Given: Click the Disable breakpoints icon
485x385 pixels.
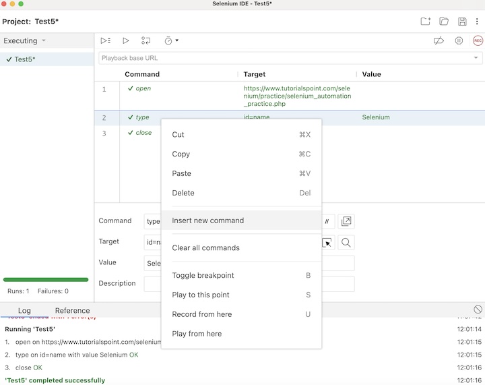Looking at the screenshot, I should 439,40.
